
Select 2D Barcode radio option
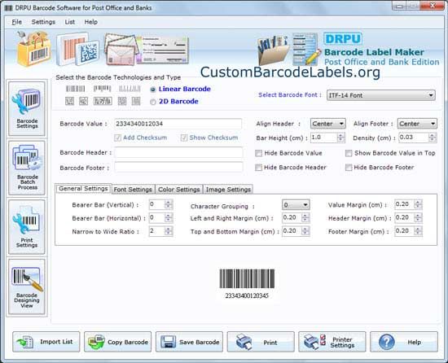pos(153,102)
